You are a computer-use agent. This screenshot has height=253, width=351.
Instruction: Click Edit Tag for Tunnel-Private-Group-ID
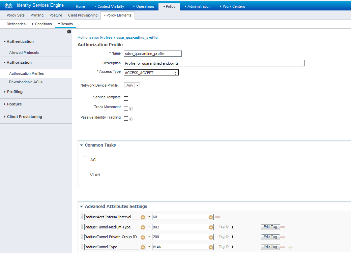270,237
